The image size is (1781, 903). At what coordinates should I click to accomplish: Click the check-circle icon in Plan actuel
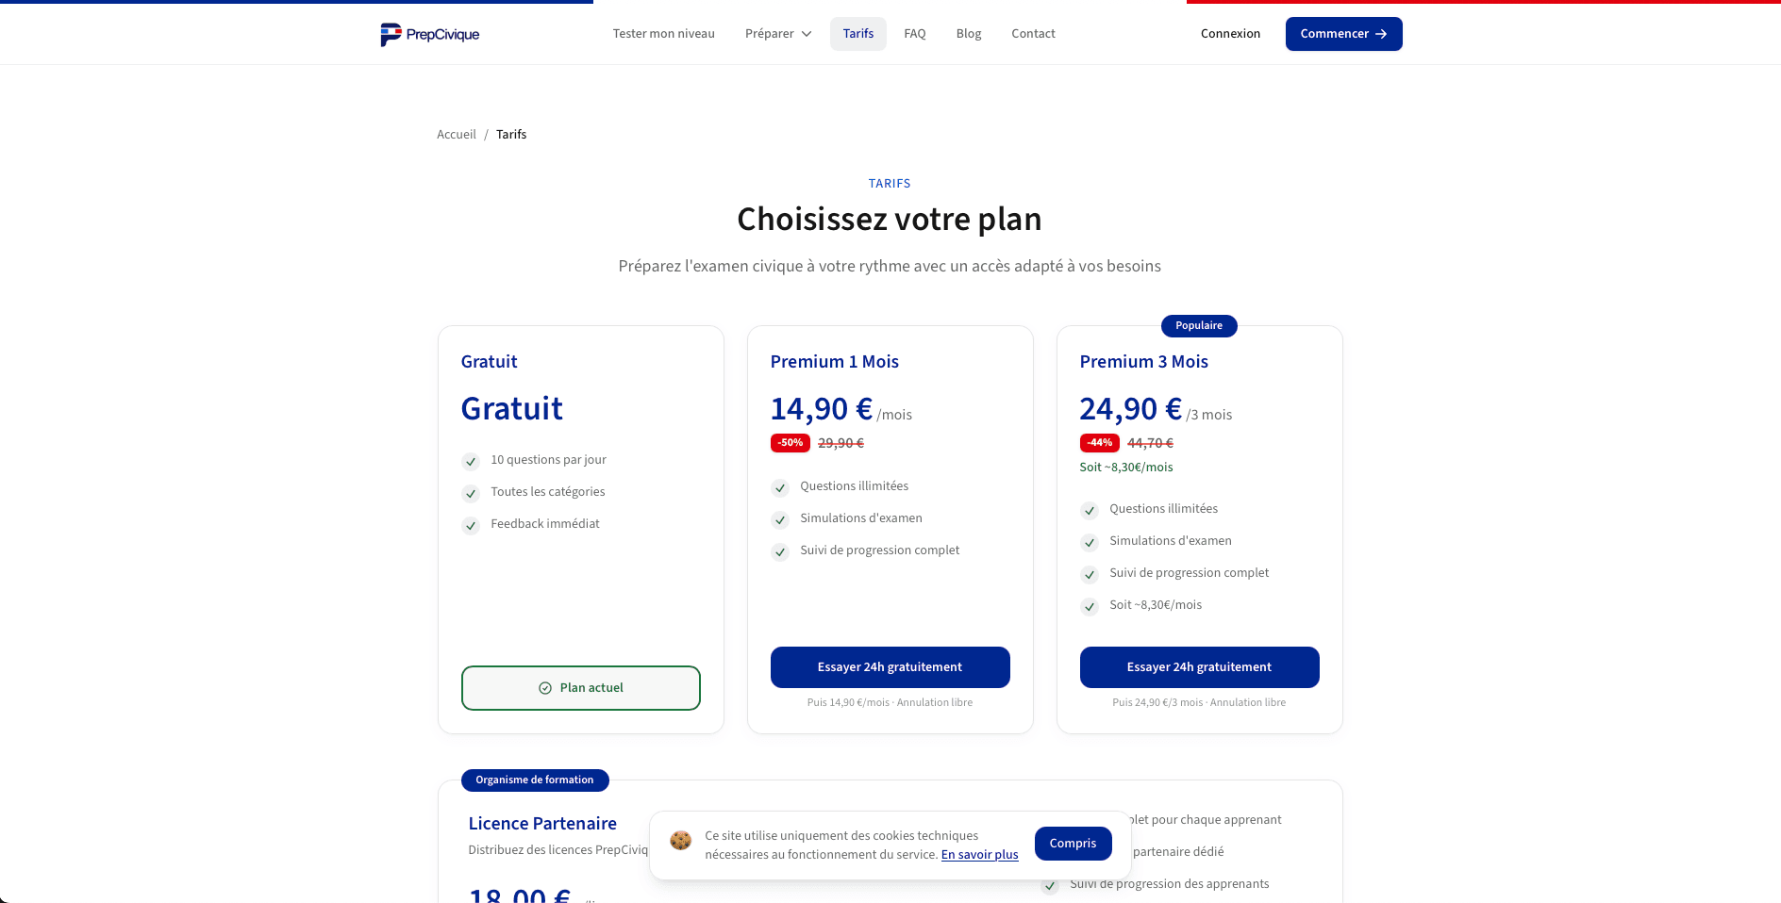[x=544, y=687]
